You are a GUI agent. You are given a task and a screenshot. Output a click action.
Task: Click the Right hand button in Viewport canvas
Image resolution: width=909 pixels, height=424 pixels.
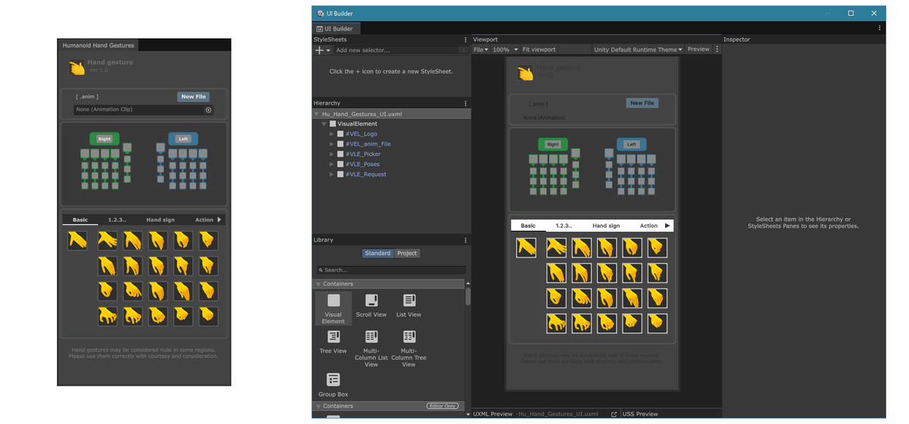553,144
